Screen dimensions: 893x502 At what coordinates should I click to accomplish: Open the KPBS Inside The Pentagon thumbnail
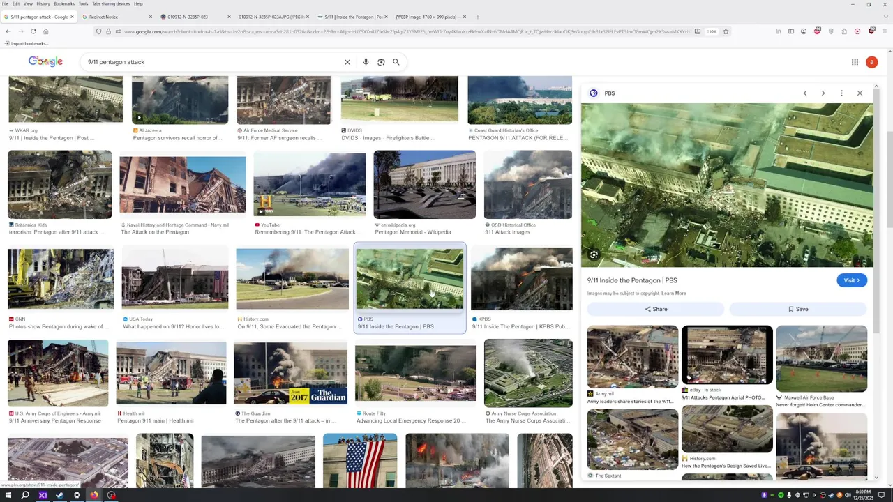point(522,279)
